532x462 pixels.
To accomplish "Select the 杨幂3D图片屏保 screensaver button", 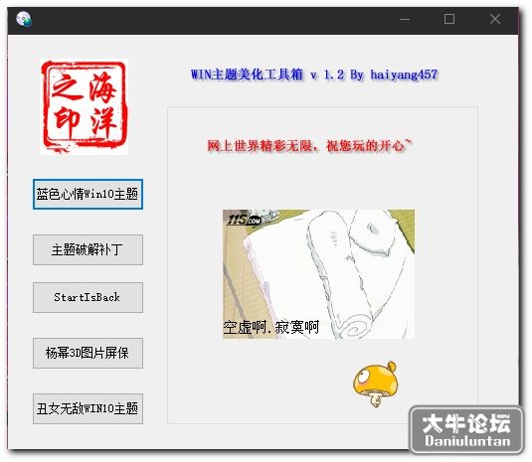I will click(x=88, y=353).
